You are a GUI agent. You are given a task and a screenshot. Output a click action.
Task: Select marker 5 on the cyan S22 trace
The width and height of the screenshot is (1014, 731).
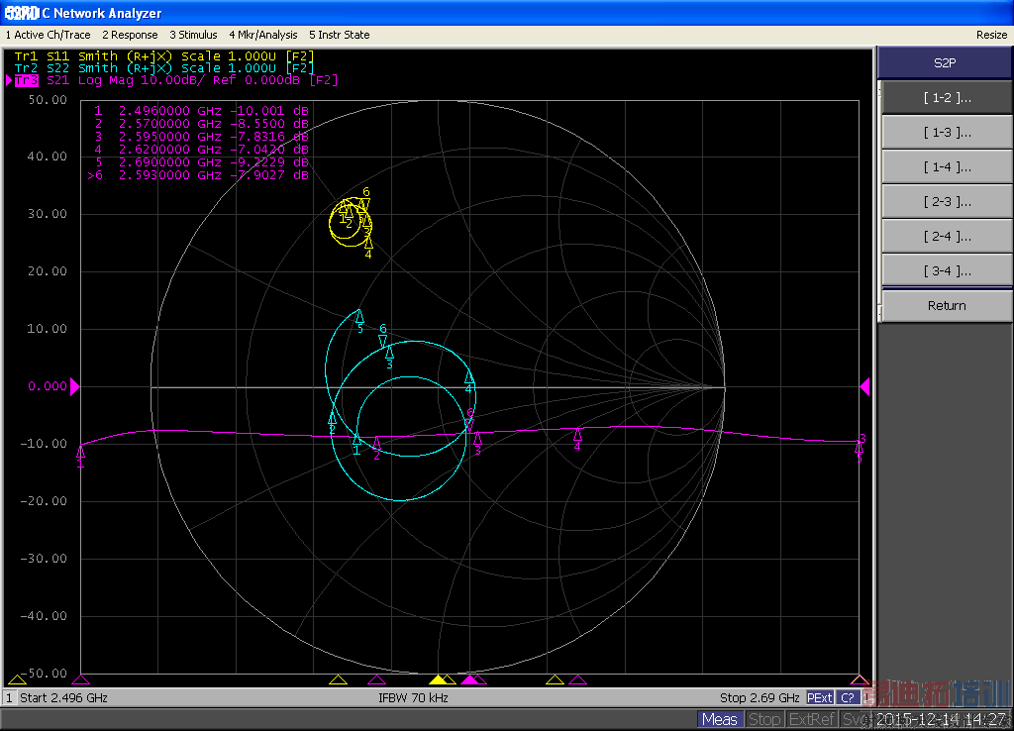(359, 316)
